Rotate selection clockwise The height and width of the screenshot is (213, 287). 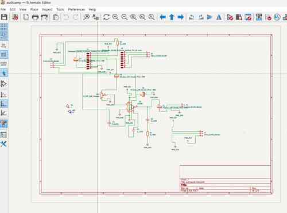coord(201,17)
